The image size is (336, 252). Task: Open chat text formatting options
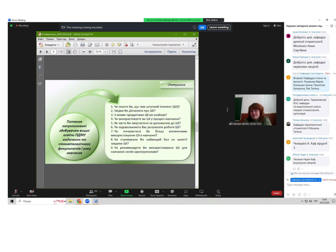(x=288, y=195)
